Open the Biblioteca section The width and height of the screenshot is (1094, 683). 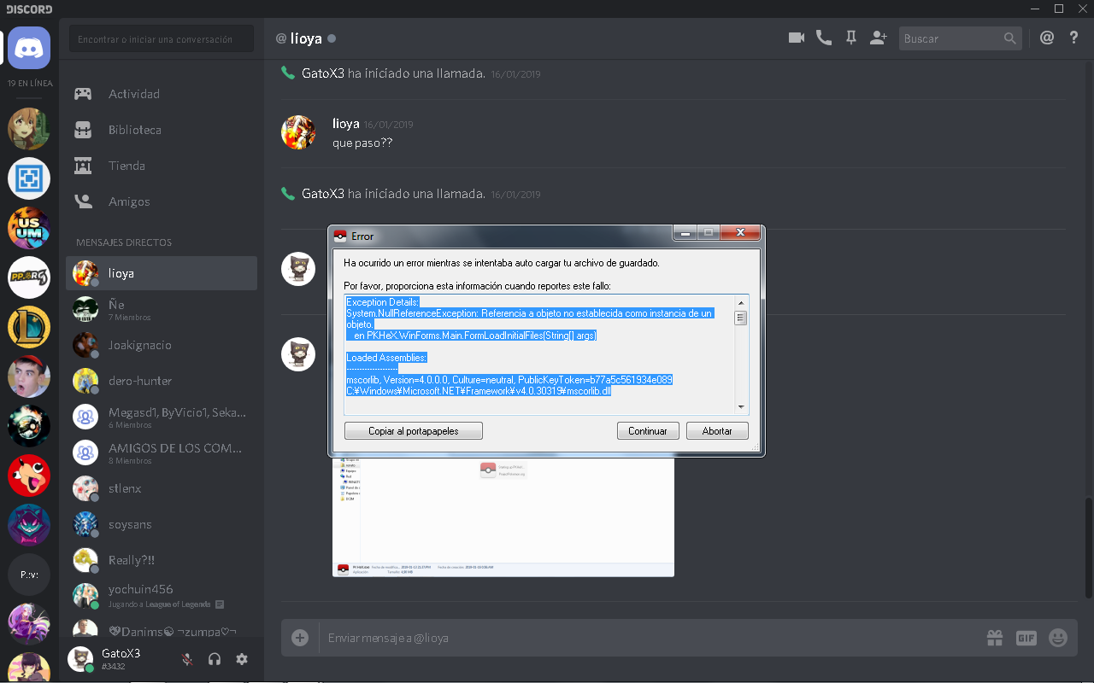135,130
